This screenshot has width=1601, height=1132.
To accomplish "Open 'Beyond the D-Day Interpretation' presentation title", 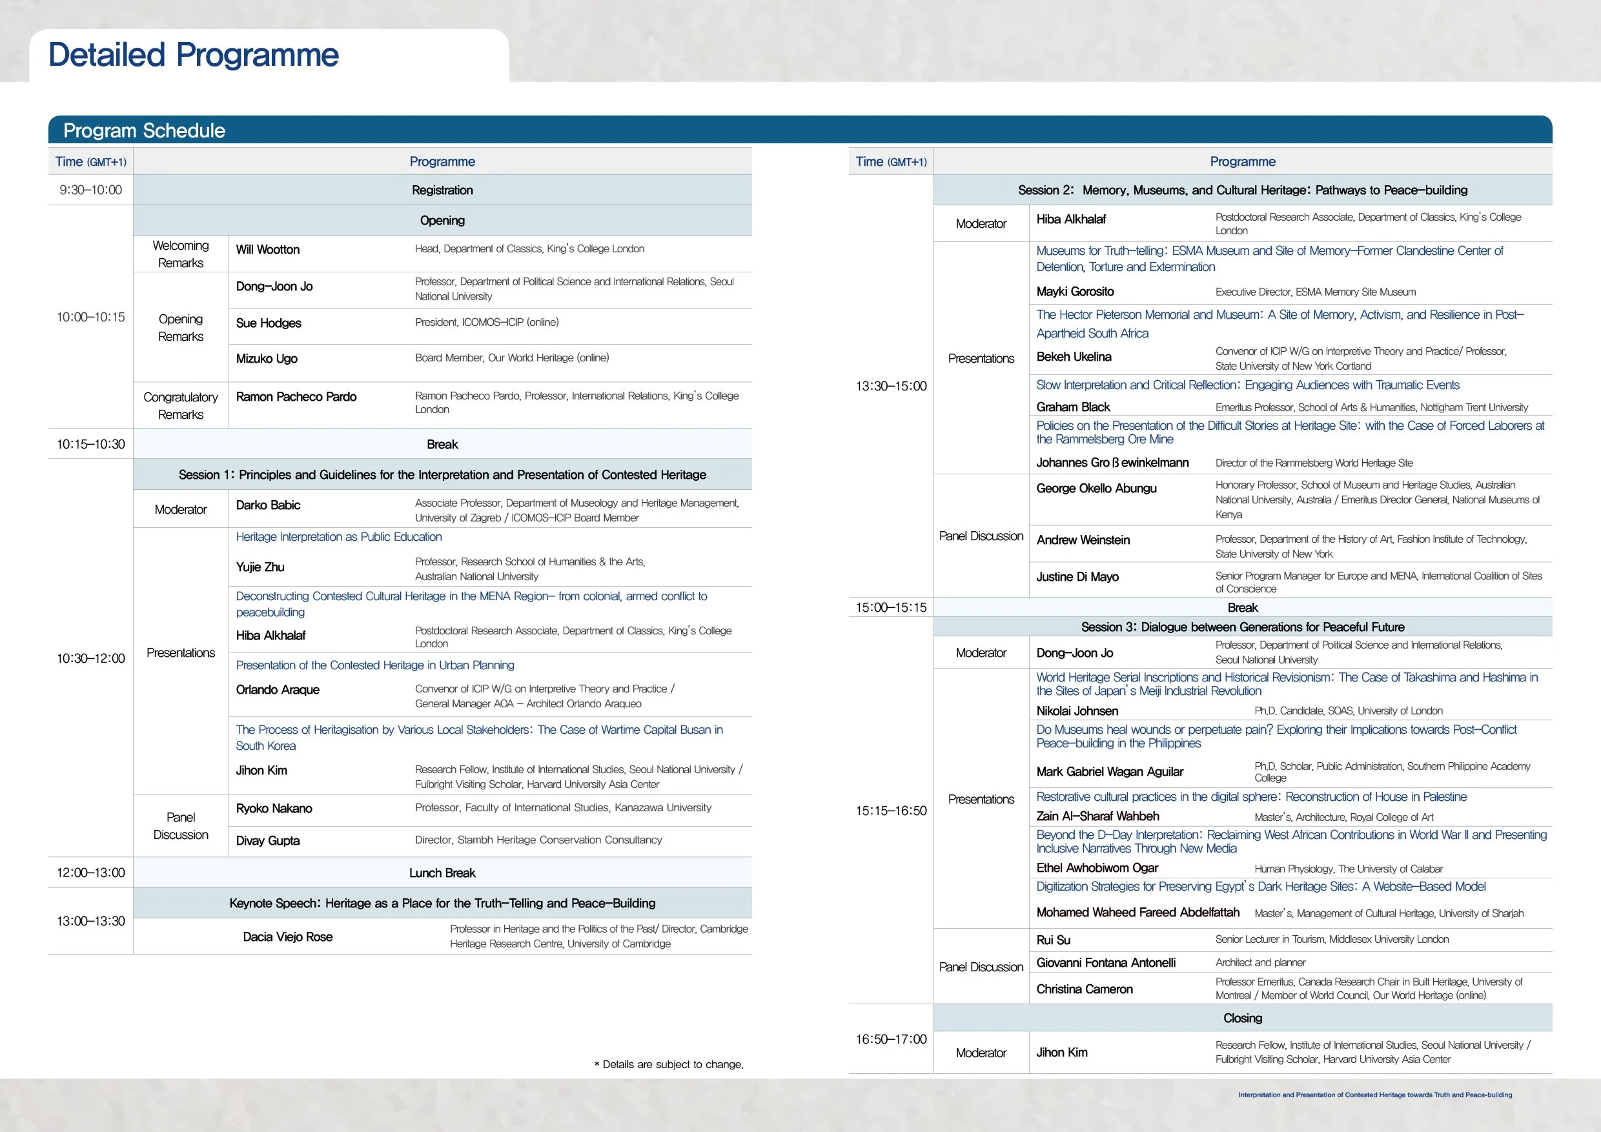I will pyautogui.click(x=1290, y=835).
